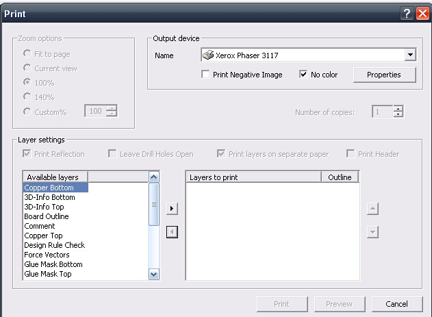Toggle Print Negative Image checkbox
This screenshot has width=432, height=317.
[205, 75]
